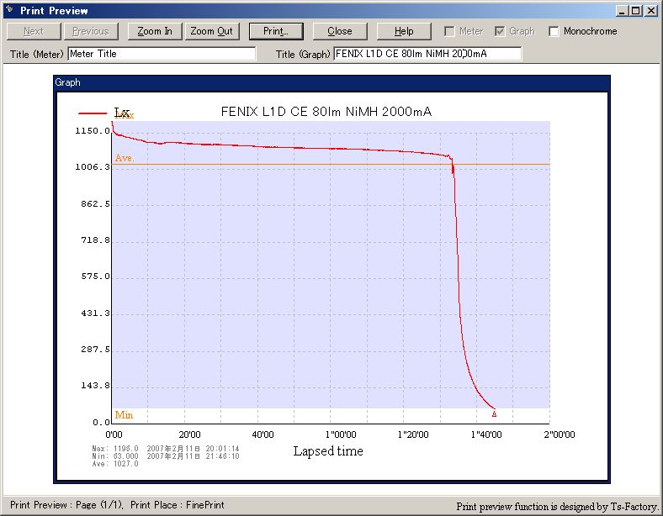Click the 40'00 time axis label
The width and height of the screenshot is (663, 516).
[263, 434]
